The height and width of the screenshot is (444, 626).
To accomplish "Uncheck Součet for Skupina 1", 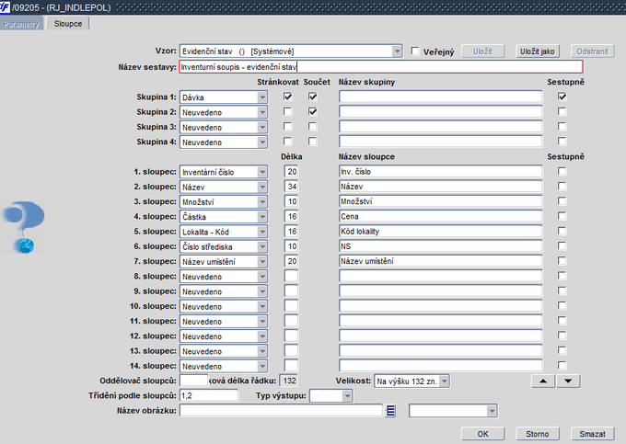I will click(313, 97).
